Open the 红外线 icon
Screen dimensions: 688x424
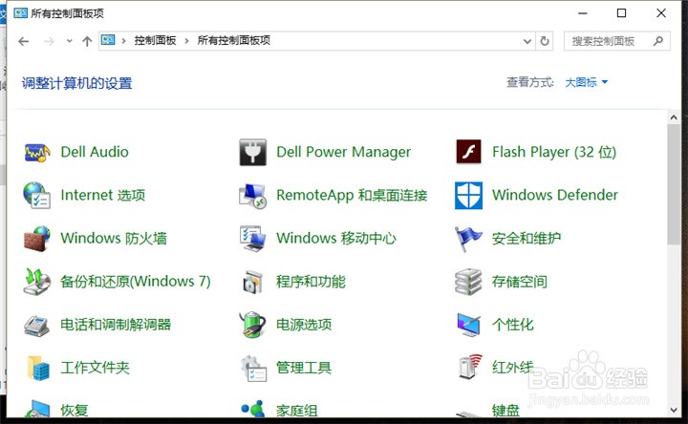click(469, 367)
